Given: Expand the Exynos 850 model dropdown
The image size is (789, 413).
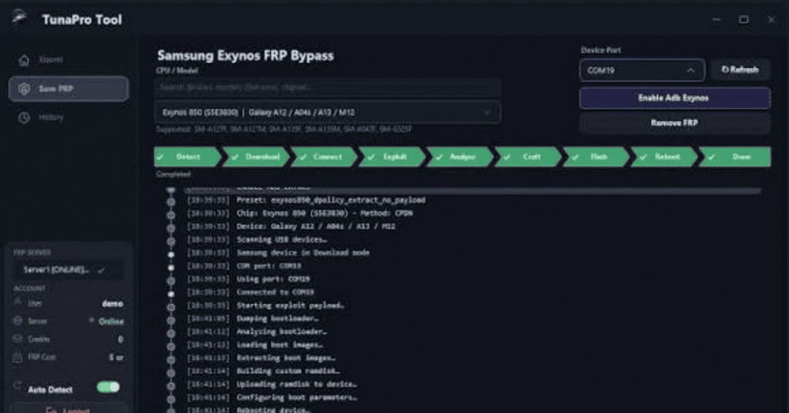Looking at the screenshot, I should point(327,112).
